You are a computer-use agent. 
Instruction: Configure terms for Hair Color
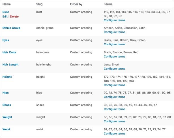coord(114,56)
